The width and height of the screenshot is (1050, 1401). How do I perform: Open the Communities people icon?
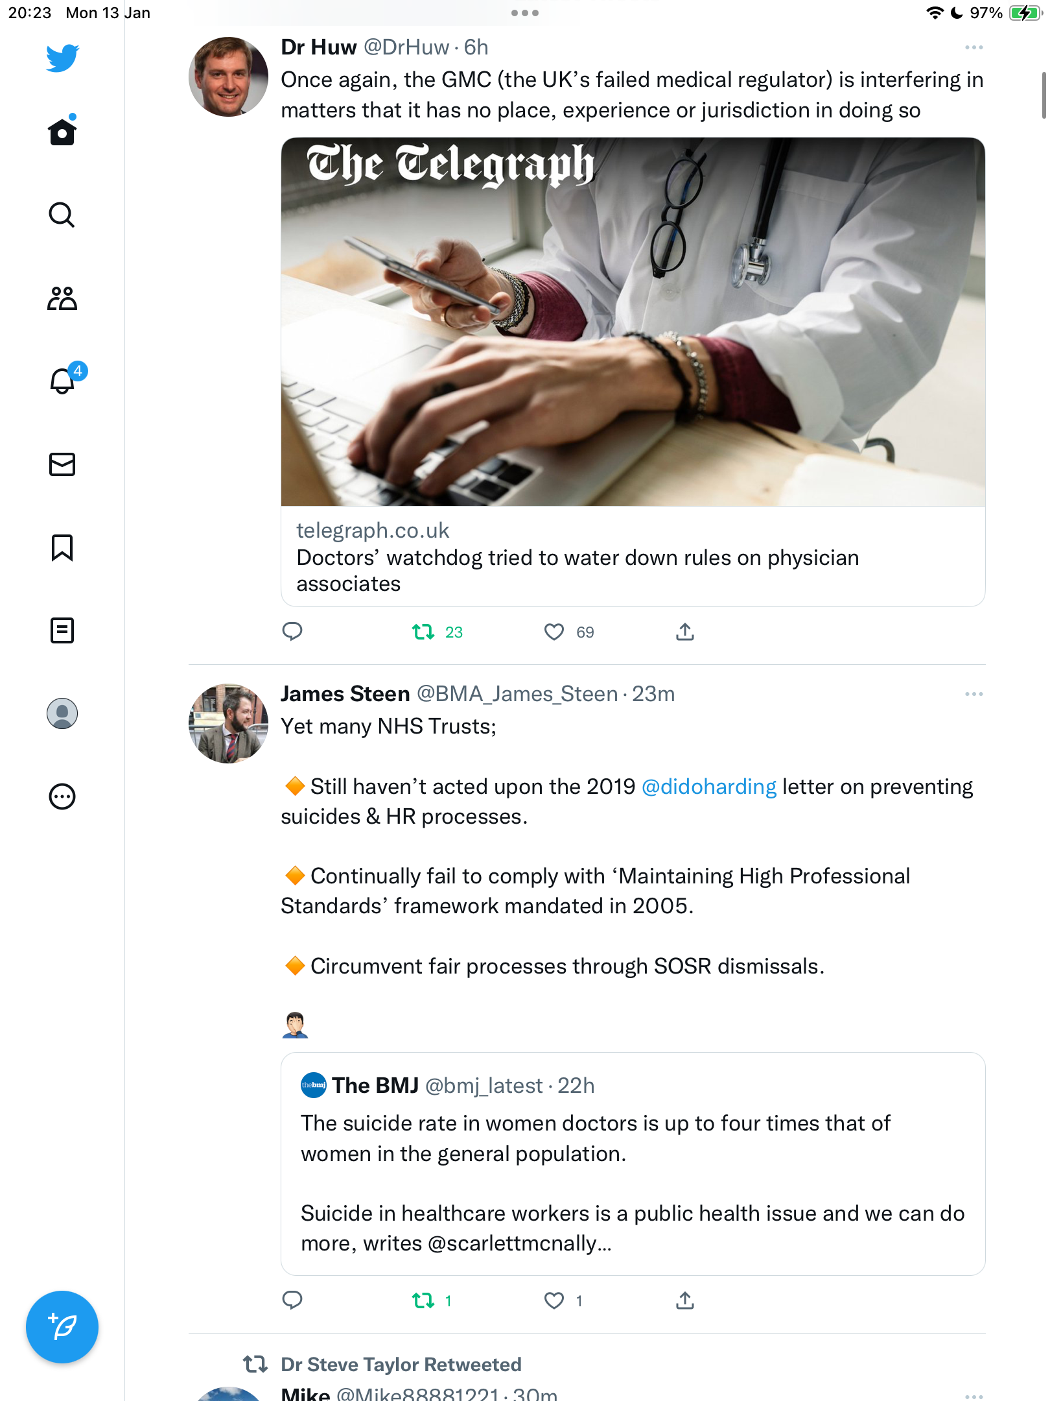click(62, 298)
